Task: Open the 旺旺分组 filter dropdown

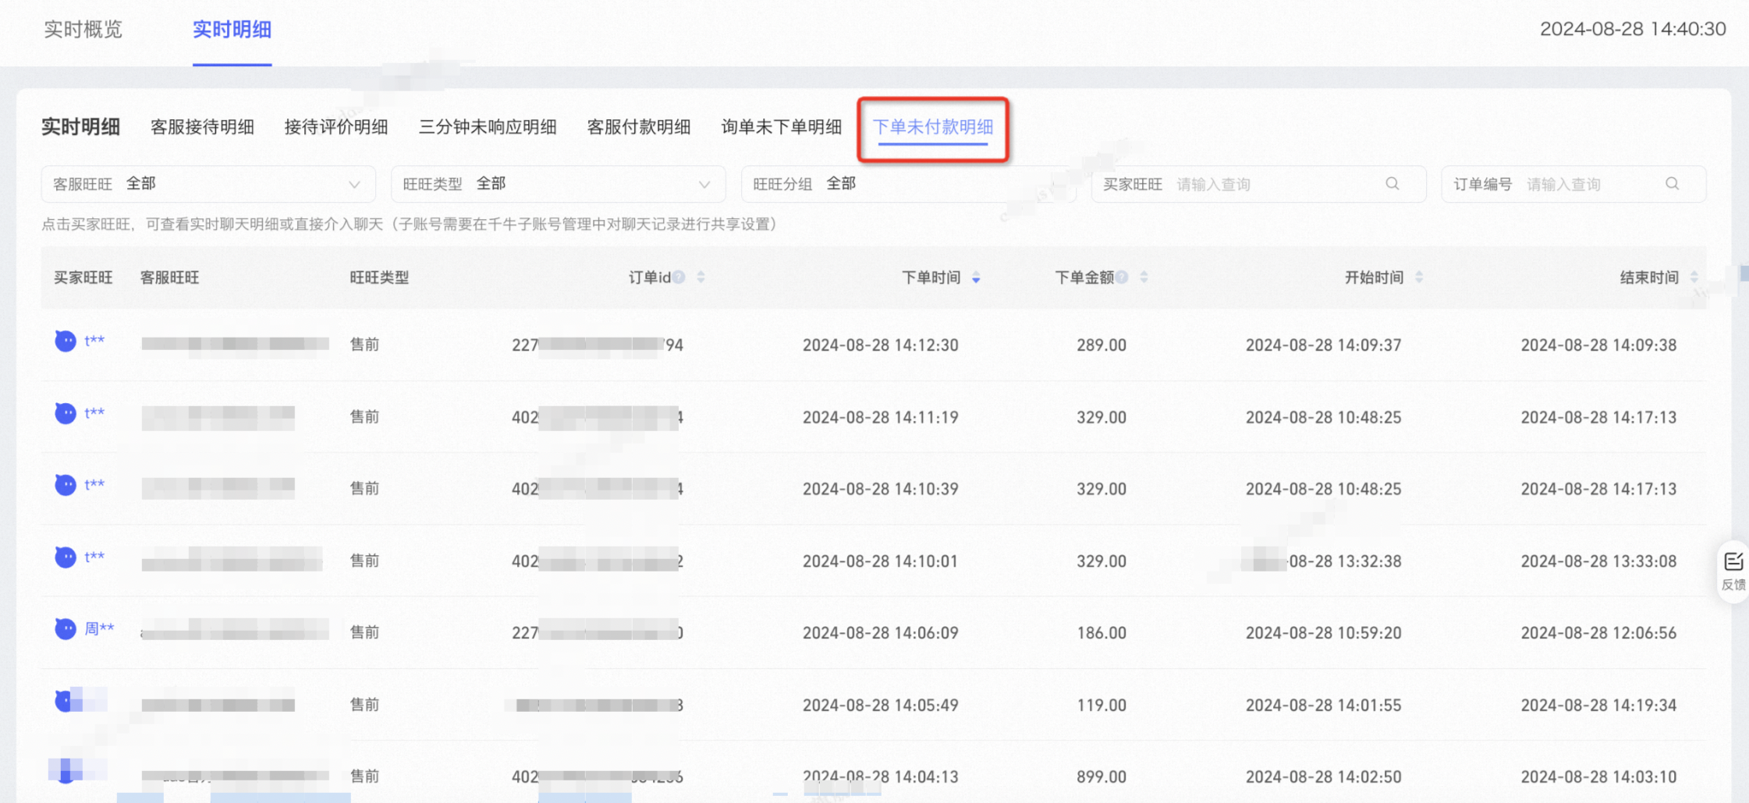Action: 909,184
